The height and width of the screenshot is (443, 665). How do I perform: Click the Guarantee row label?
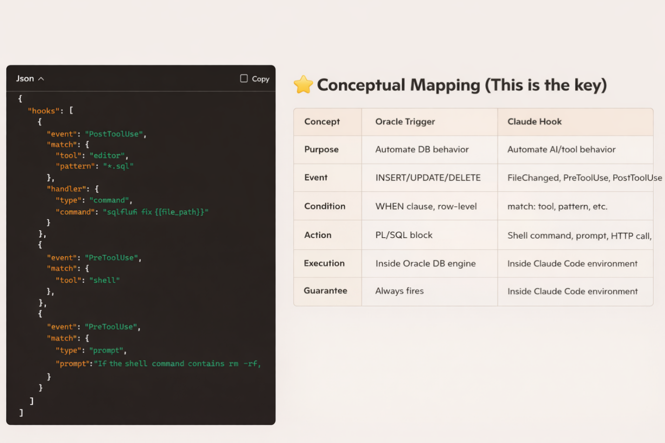point(325,291)
